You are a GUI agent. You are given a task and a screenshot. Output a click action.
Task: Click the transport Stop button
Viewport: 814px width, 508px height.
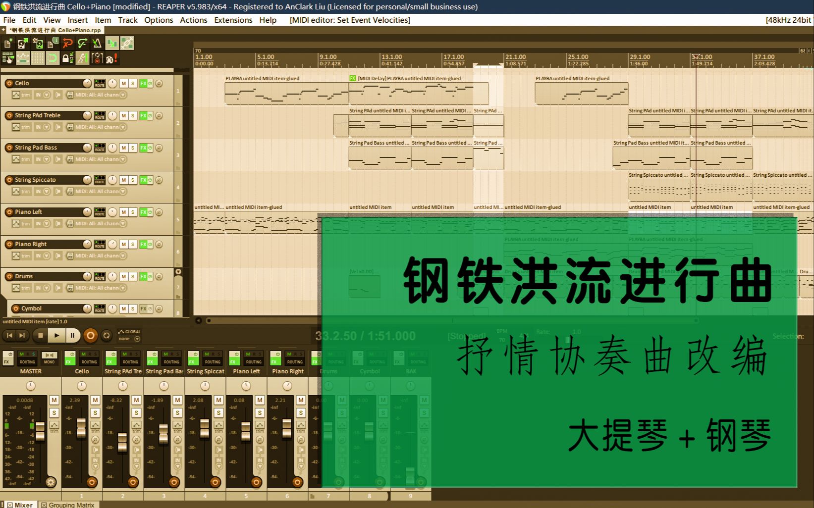pos(41,335)
